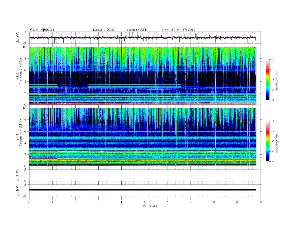The width and height of the screenshot is (293, 227).
Task: Click the "2" kHz tick on ch.1 frequency axis
Action: pos(26,93)
